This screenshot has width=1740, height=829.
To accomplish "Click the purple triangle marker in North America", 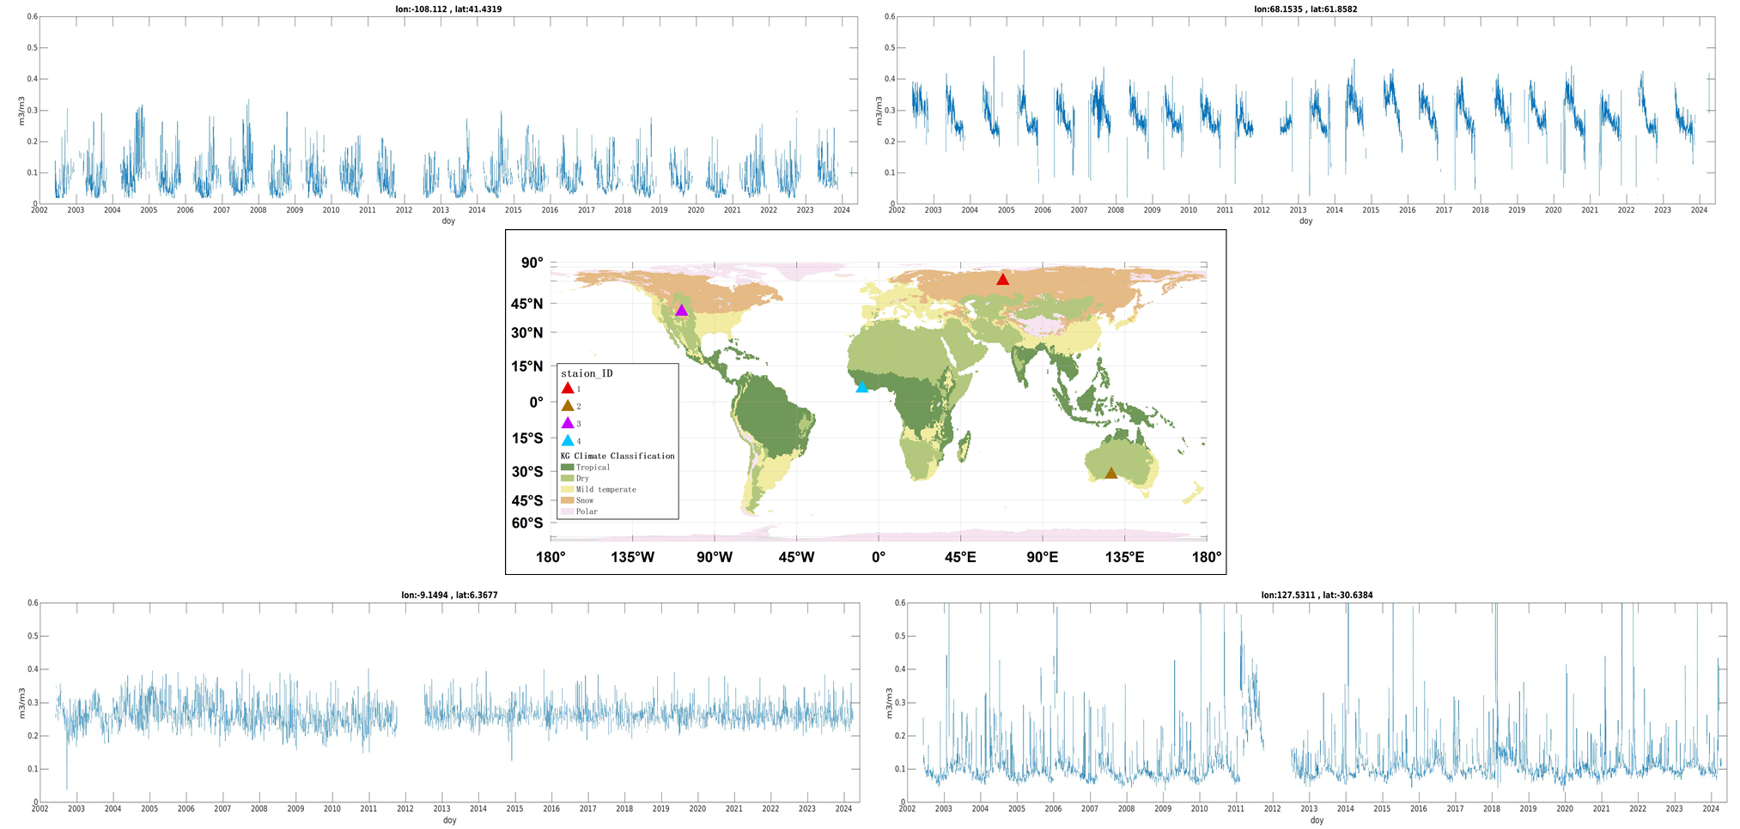I will coord(681,311).
